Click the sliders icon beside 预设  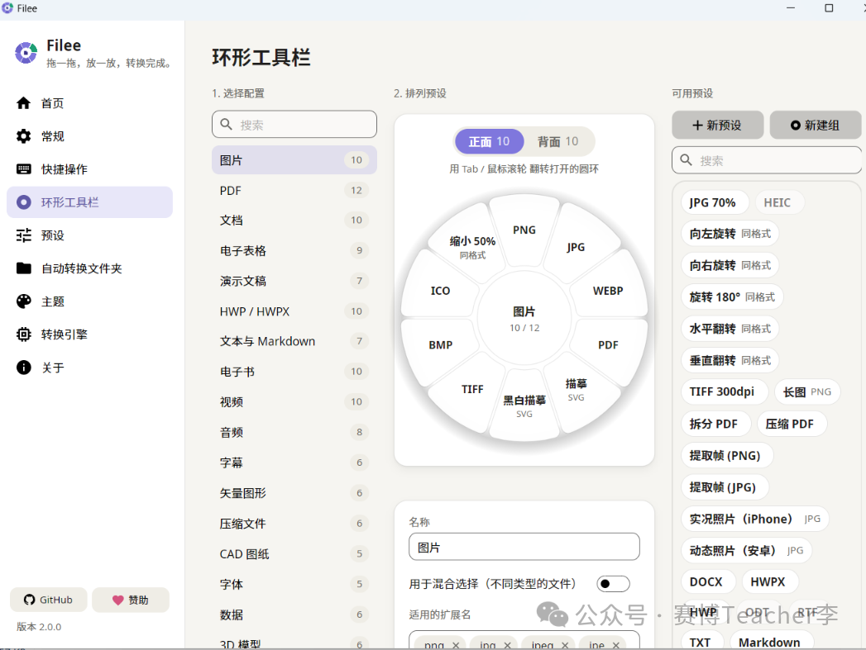[x=23, y=235]
